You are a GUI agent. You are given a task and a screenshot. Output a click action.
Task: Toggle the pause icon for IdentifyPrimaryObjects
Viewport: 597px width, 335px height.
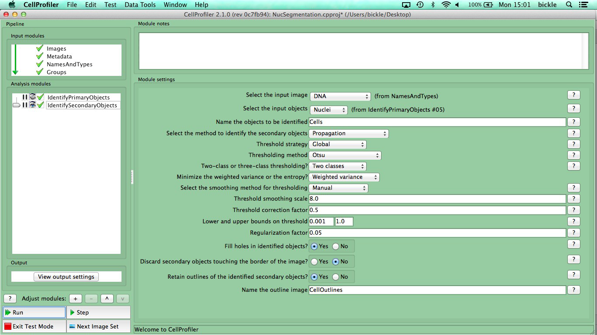(25, 97)
